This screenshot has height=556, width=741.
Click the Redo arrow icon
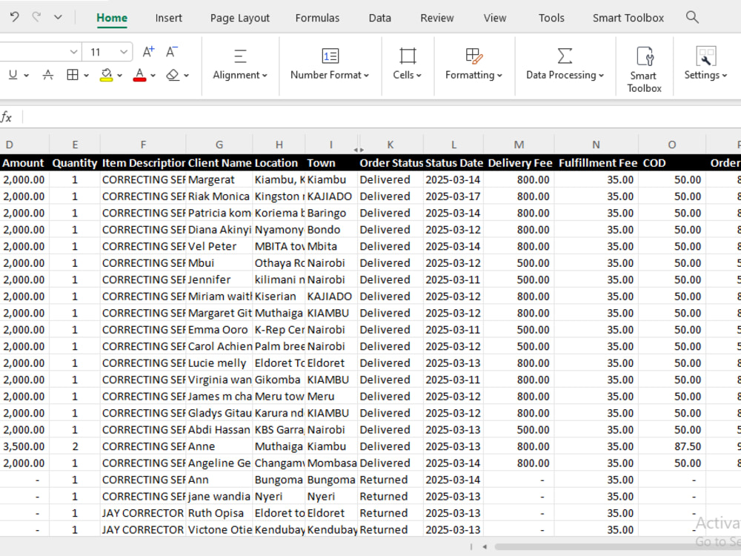pyautogui.click(x=36, y=18)
